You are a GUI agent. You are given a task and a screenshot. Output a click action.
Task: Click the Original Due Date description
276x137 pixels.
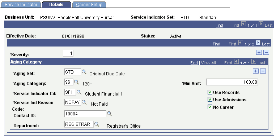point(107,74)
